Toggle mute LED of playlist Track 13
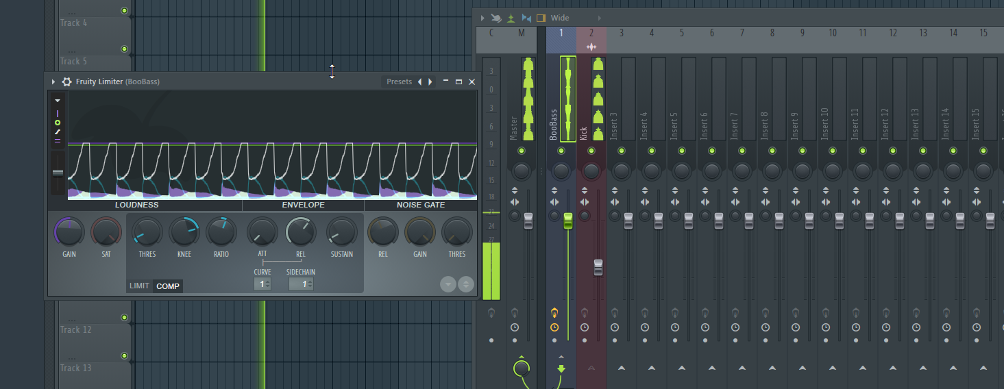1004x389 pixels. pyautogui.click(x=124, y=356)
